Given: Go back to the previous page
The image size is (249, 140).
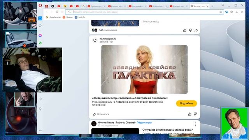Looking at the screenshot, I should (x=47, y=12).
